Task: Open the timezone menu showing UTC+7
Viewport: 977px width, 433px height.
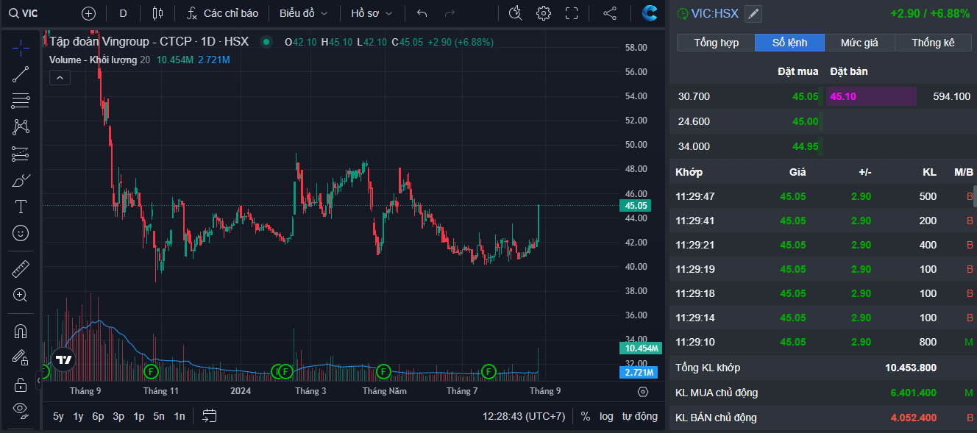Action: click(524, 416)
